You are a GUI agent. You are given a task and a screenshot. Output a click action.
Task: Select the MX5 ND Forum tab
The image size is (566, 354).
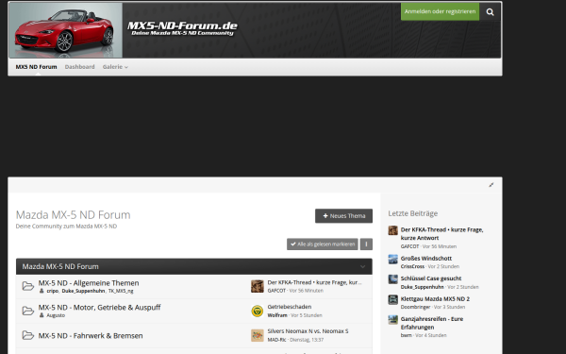36,67
